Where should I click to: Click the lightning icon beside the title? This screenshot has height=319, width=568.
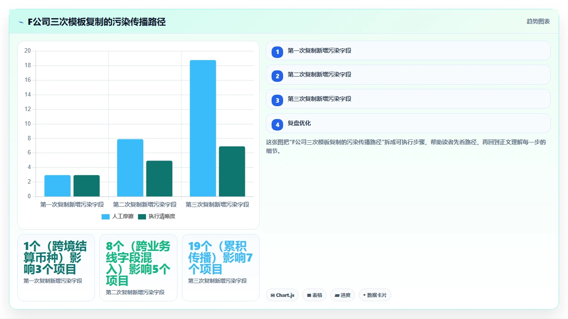pyautogui.click(x=21, y=22)
